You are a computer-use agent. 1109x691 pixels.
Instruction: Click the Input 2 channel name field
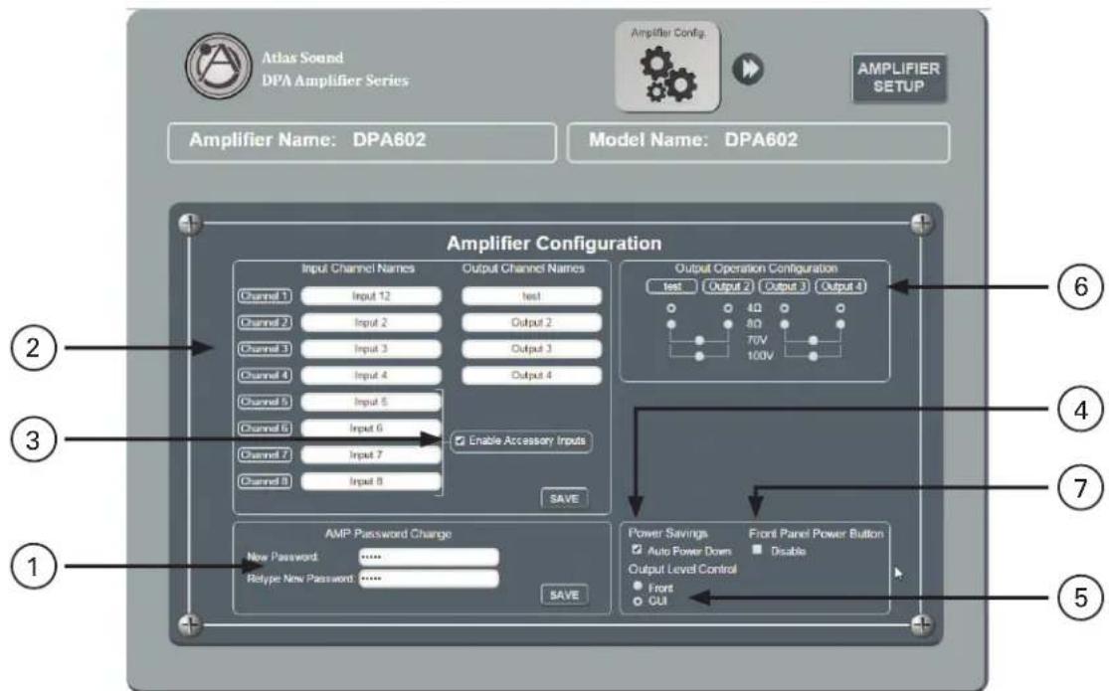click(x=371, y=322)
